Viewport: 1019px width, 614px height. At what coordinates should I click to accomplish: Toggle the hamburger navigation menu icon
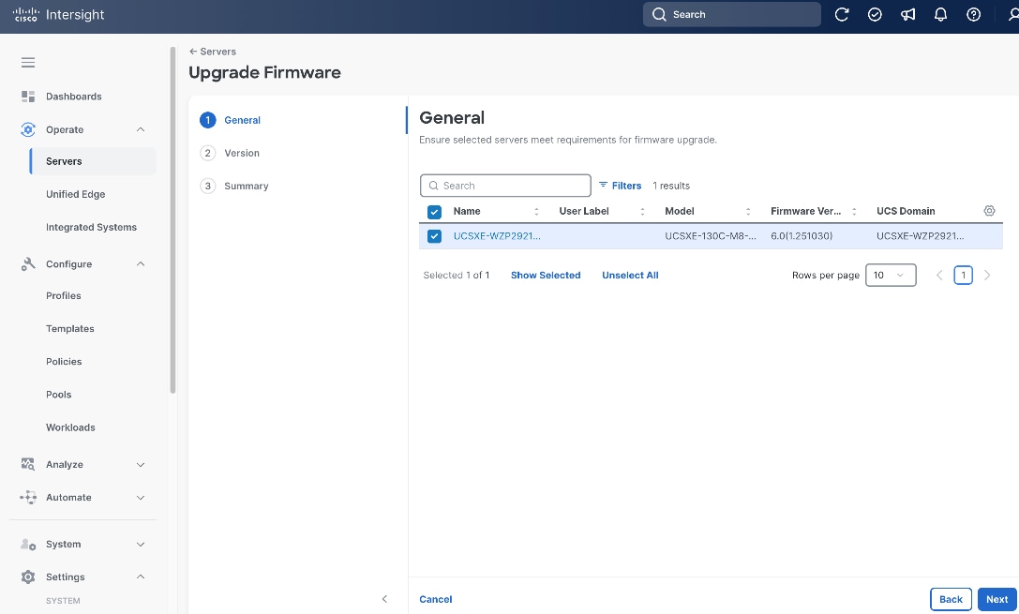click(28, 63)
